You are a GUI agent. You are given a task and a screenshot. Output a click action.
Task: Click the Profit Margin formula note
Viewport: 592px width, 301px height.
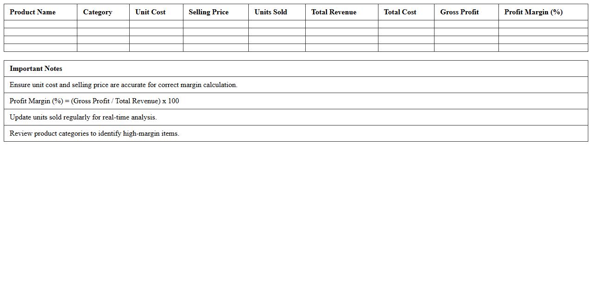(94, 101)
